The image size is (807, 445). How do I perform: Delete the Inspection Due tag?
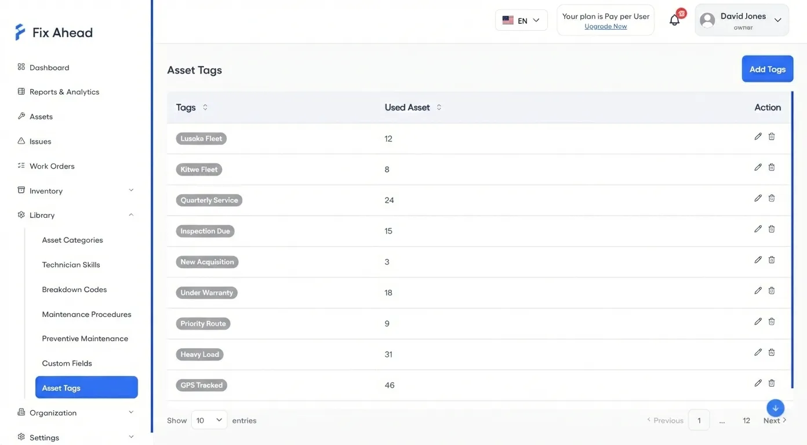(772, 229)
